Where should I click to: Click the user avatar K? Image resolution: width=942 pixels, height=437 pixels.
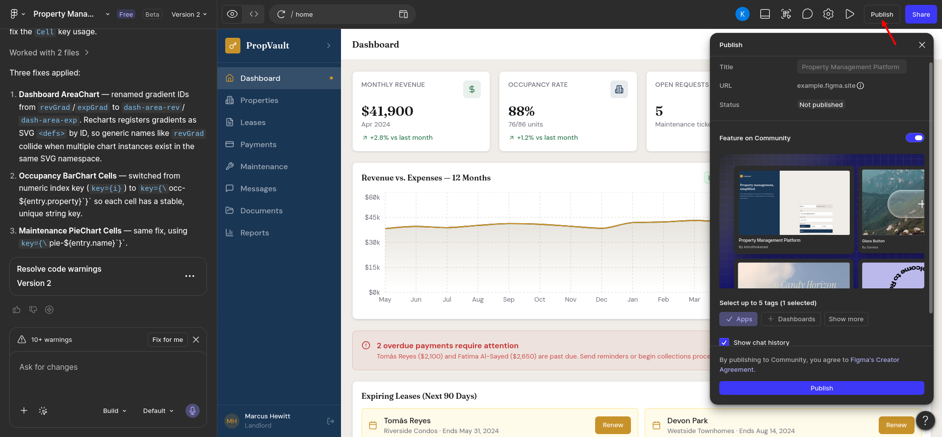coord(742,14)
